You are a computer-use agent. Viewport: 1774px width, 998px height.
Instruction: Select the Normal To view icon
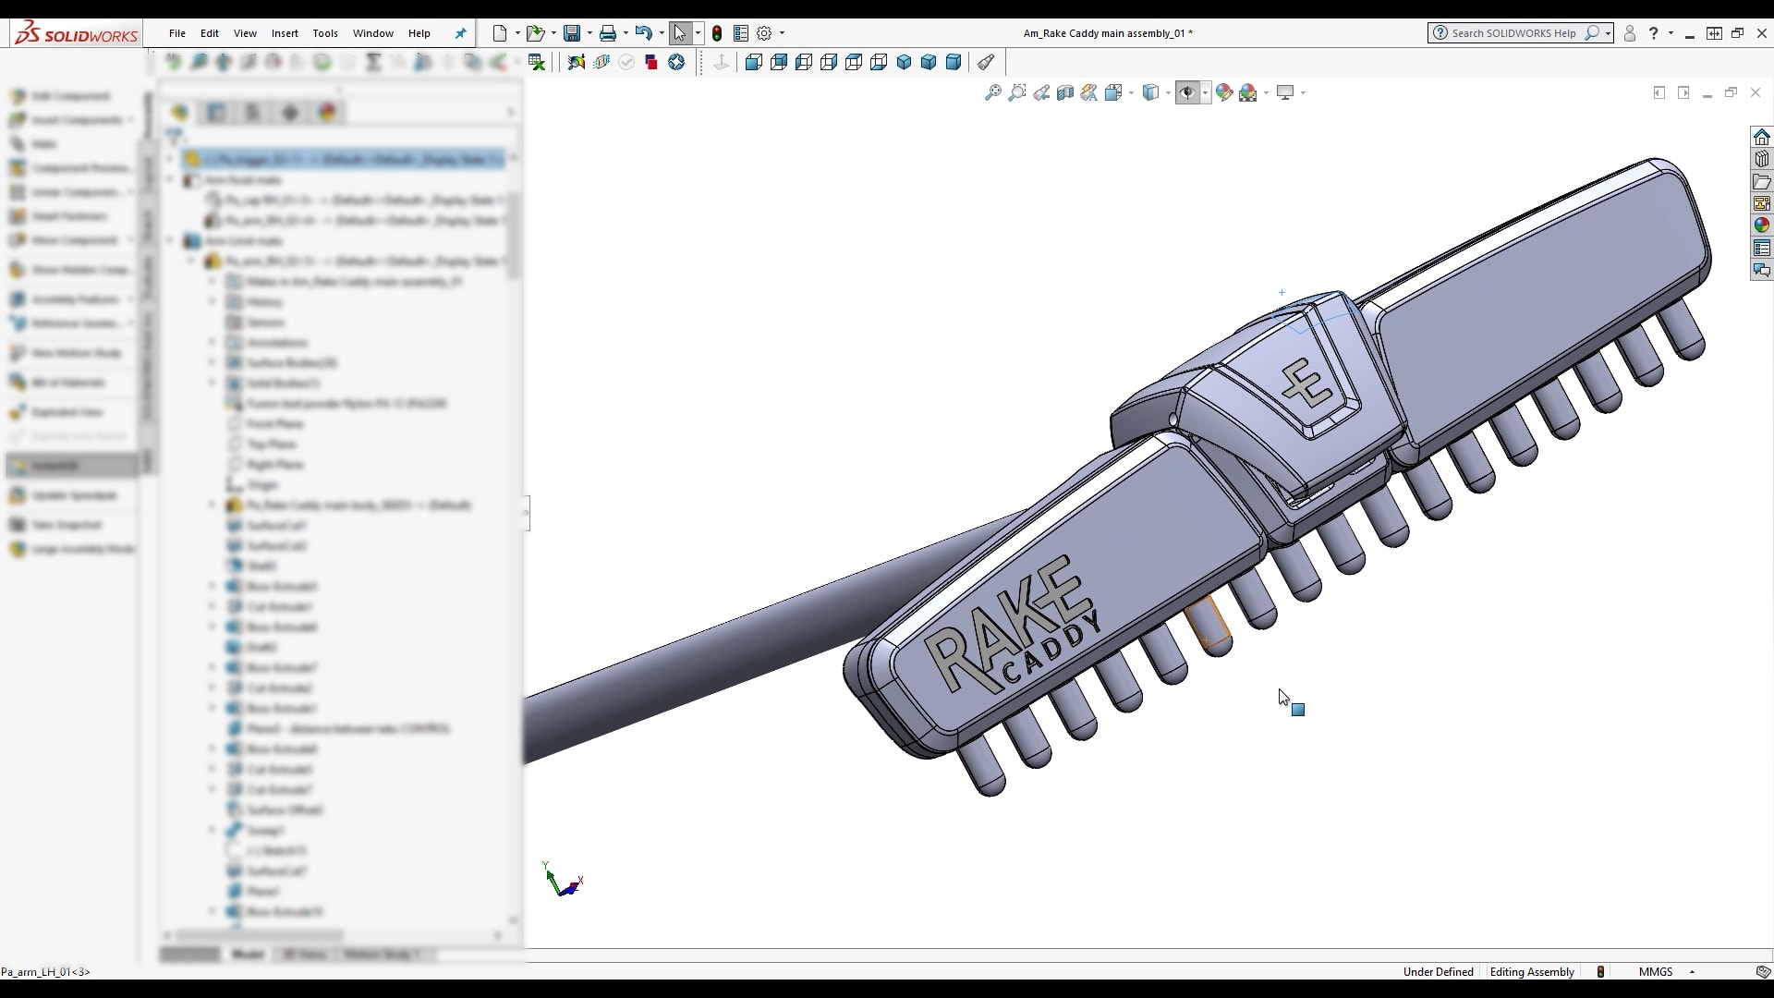(985, 62)
